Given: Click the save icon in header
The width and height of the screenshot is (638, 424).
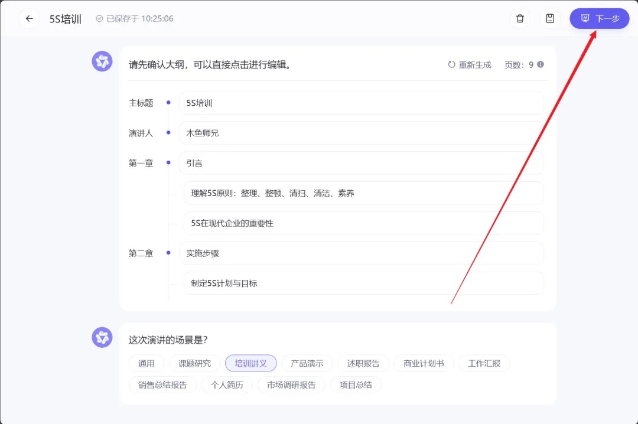Looking at the screenshot, I should tap(550, 18).
